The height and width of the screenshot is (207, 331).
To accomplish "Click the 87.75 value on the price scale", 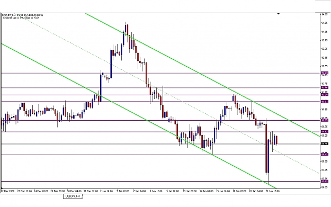I will pyautogui.click(x=325, y=170).
